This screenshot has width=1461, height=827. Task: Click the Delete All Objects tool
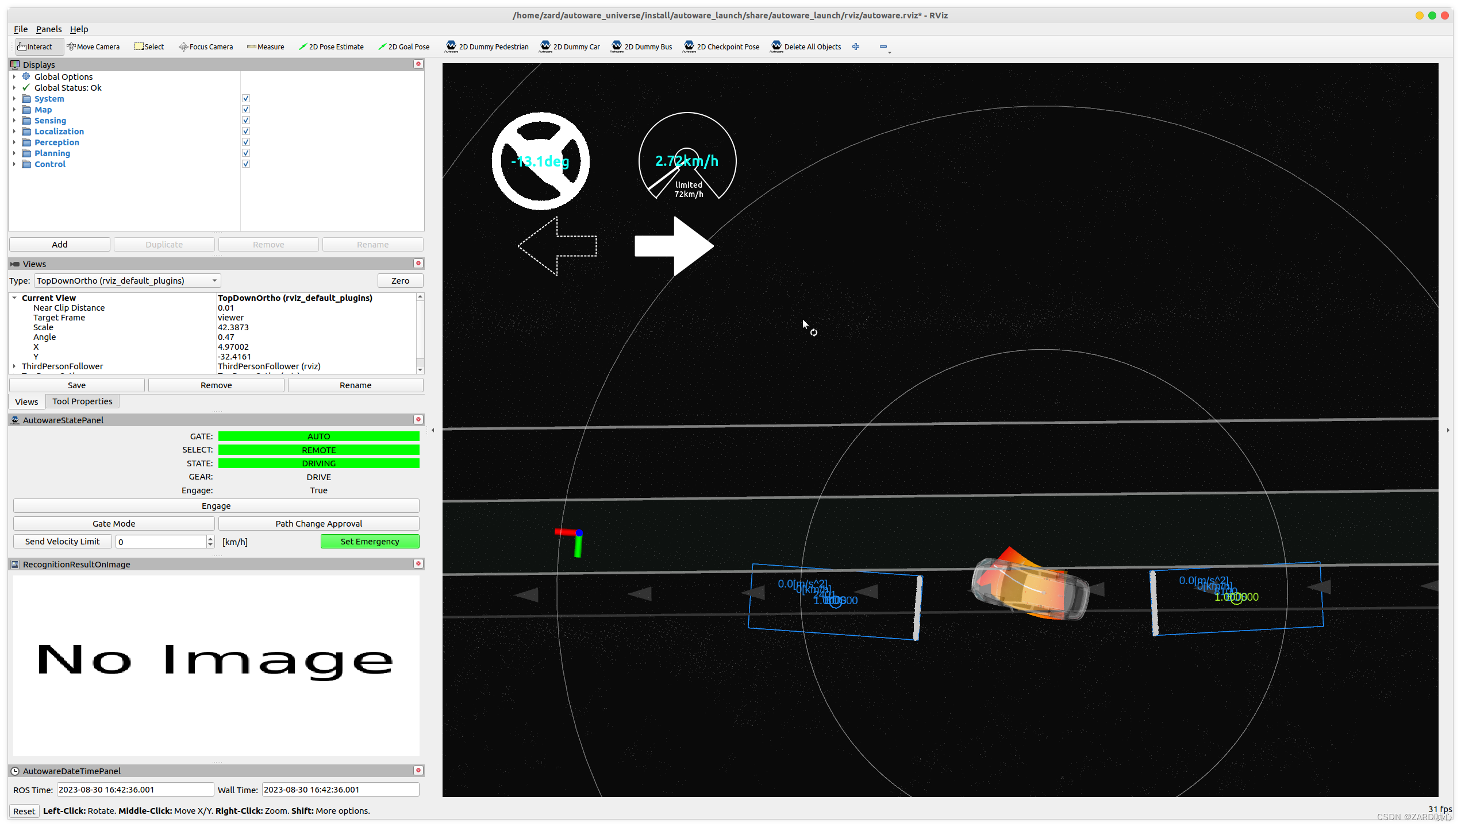(806, 47)
